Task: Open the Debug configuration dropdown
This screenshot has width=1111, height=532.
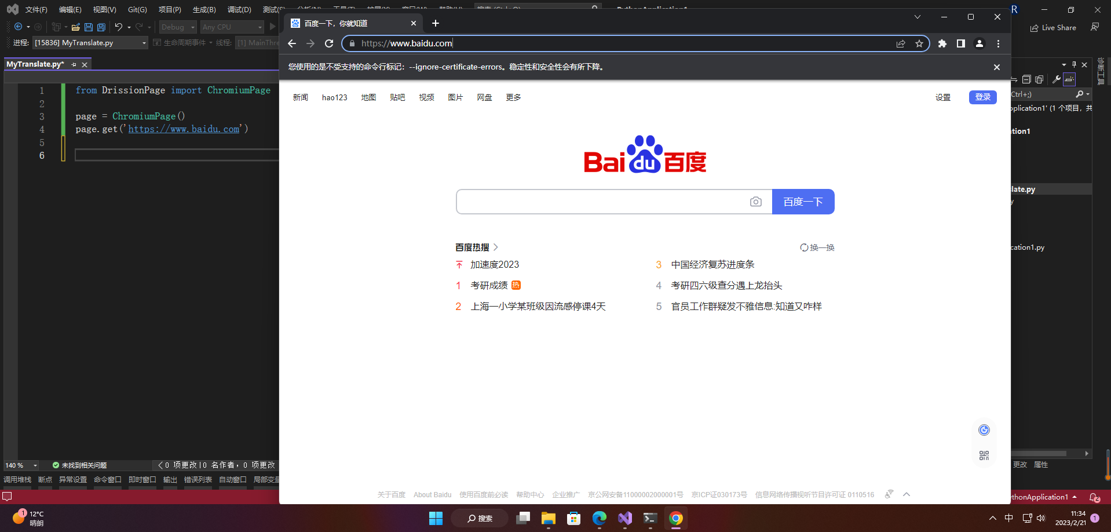Action: [x=178, y=27]
